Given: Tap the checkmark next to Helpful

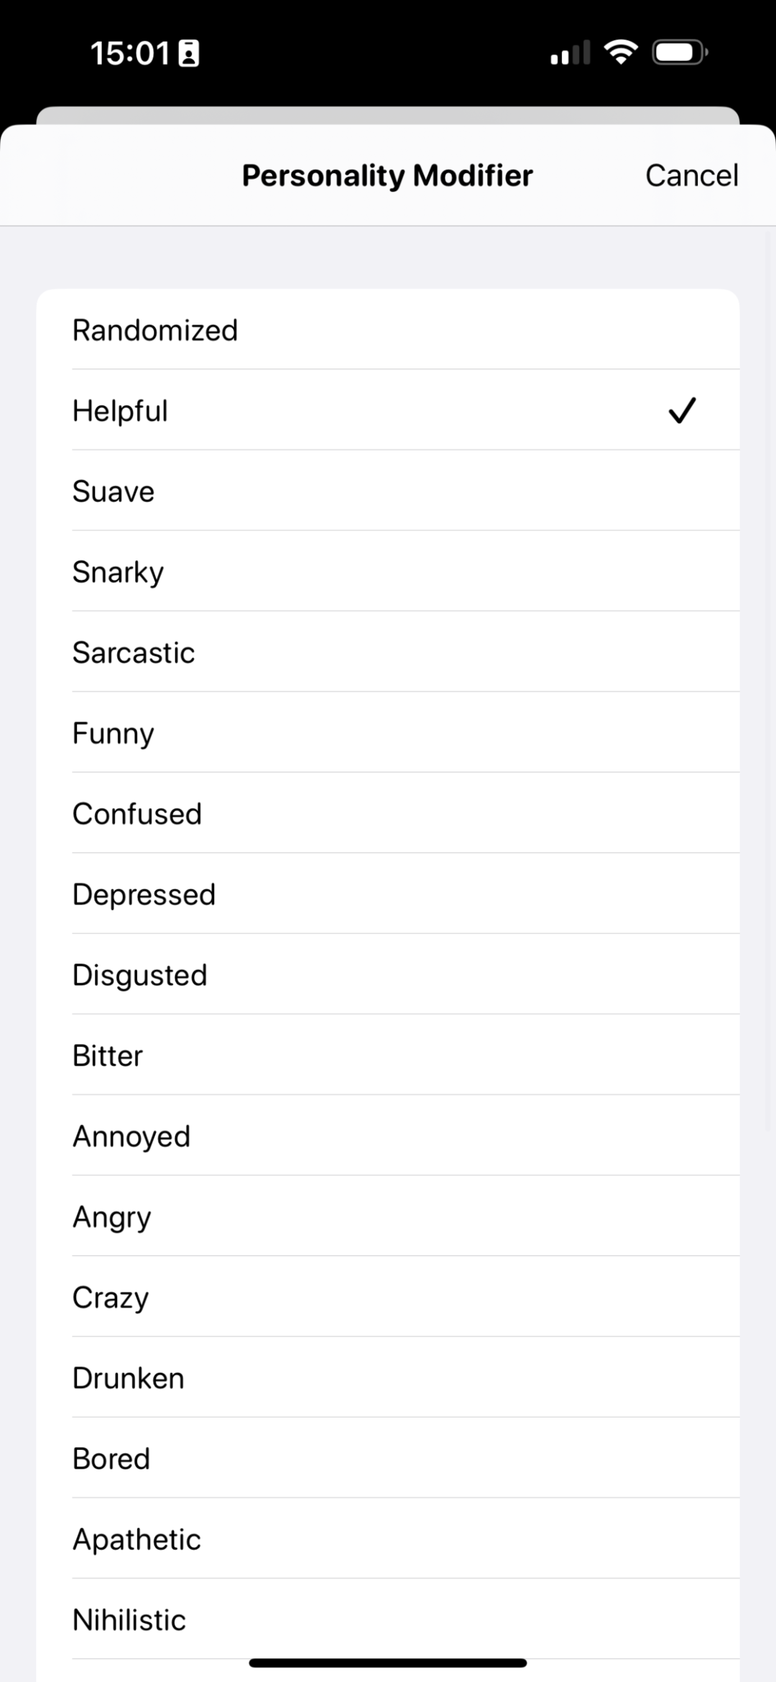Looking at the screenshot, I should 682,410.
